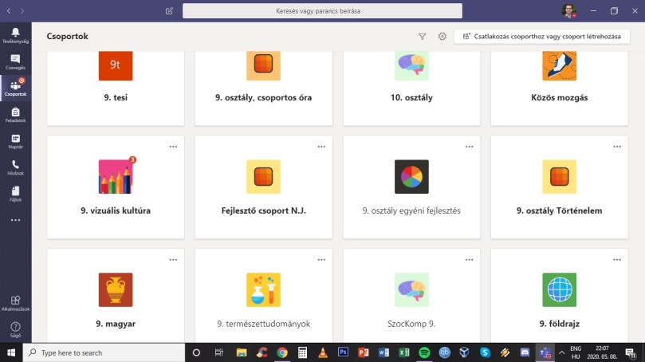Click the Keresés vagy parancs beírása field
Image resolution: width=645 pixels, height=362 pixels.
click(322, 11)
